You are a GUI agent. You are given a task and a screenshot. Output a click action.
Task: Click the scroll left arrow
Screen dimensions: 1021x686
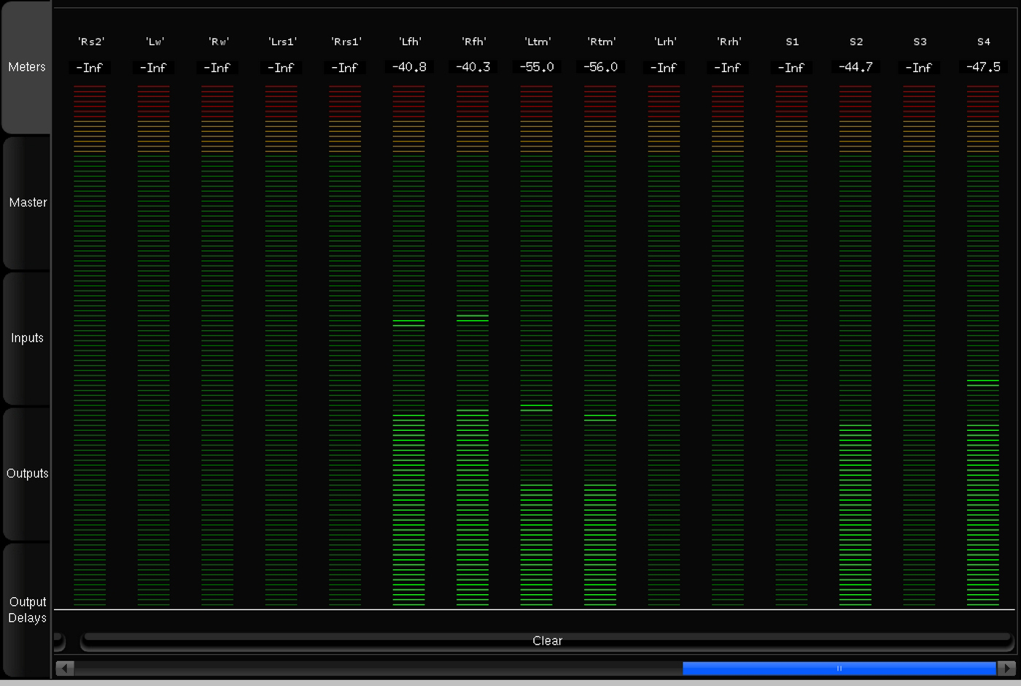click(x=65, y=668)
